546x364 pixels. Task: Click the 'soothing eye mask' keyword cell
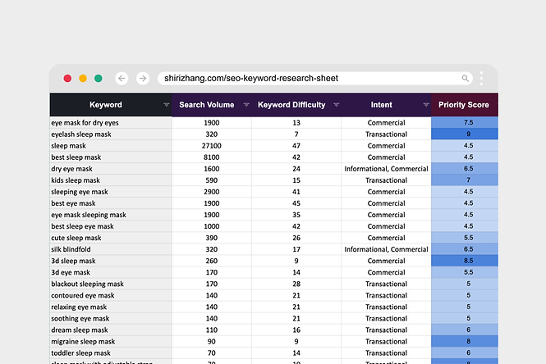[110, 318]
